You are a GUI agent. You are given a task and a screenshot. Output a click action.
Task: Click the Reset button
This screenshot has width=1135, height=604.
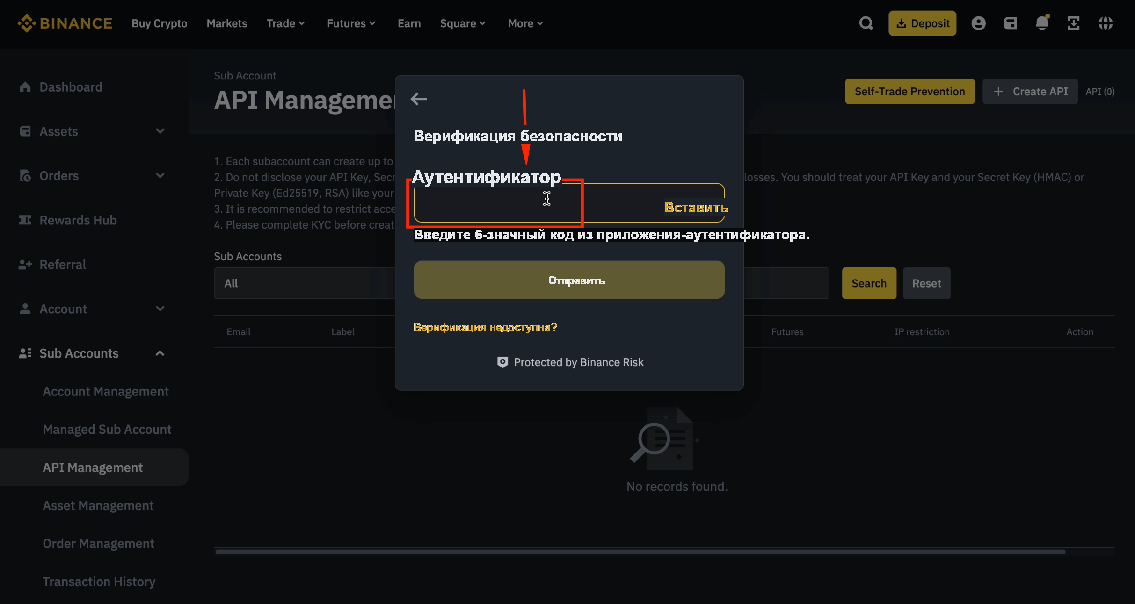(x=927, y=283)
